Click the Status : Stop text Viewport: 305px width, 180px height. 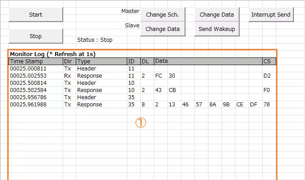point(95,40)
